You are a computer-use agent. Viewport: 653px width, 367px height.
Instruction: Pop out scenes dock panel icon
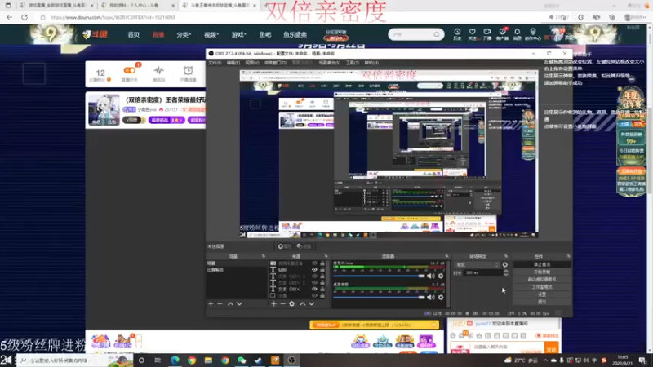point(263,256)
